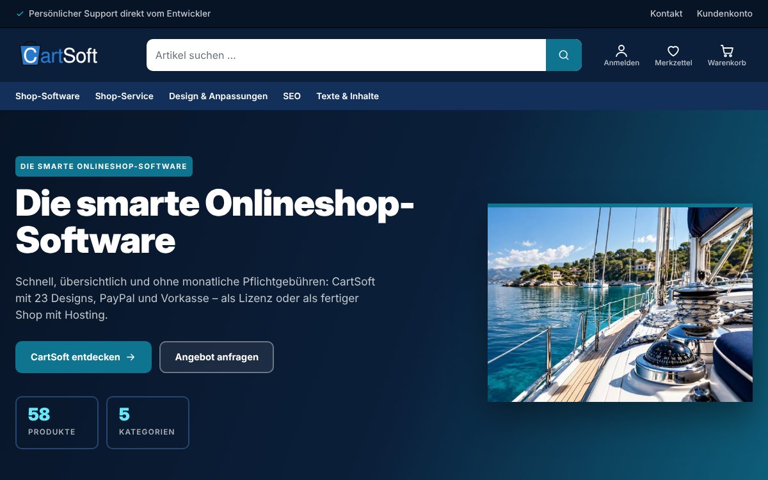Click the Kontakt link
Image resolution: width=768 pixels, height=480 pixels.
coord(666,13)
